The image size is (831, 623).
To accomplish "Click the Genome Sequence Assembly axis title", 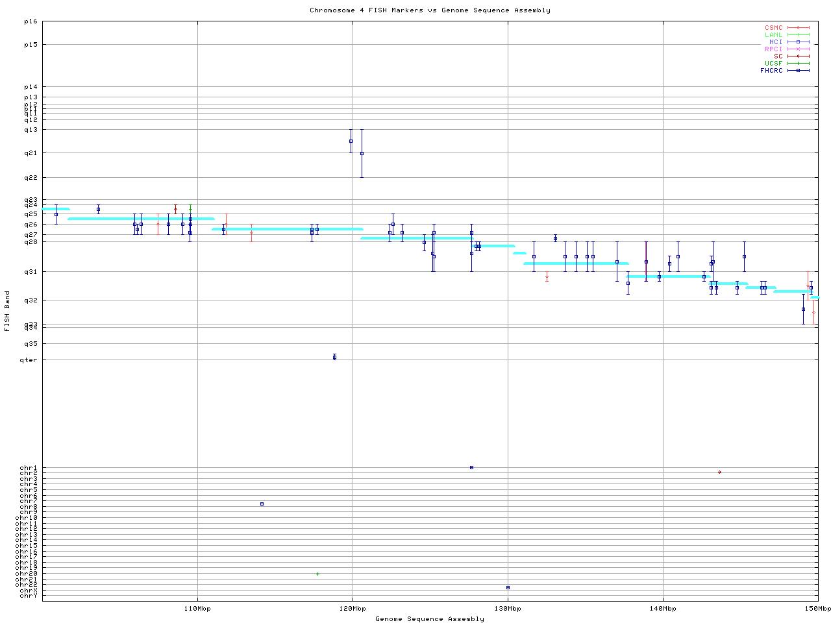I will click(x=430, y=619).
